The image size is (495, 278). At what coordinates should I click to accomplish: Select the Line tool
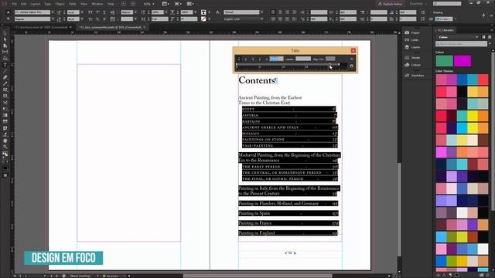coord(5,71)
